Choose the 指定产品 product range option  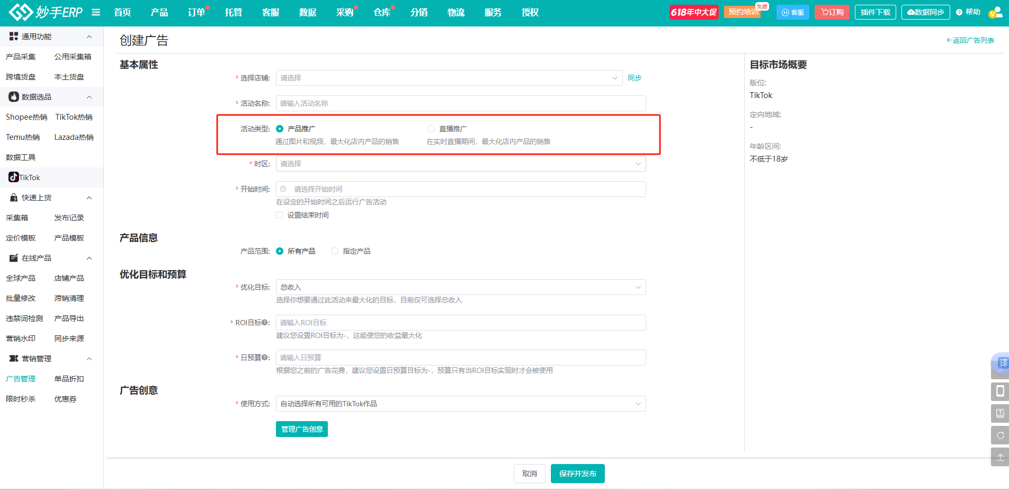coord(335,251)
